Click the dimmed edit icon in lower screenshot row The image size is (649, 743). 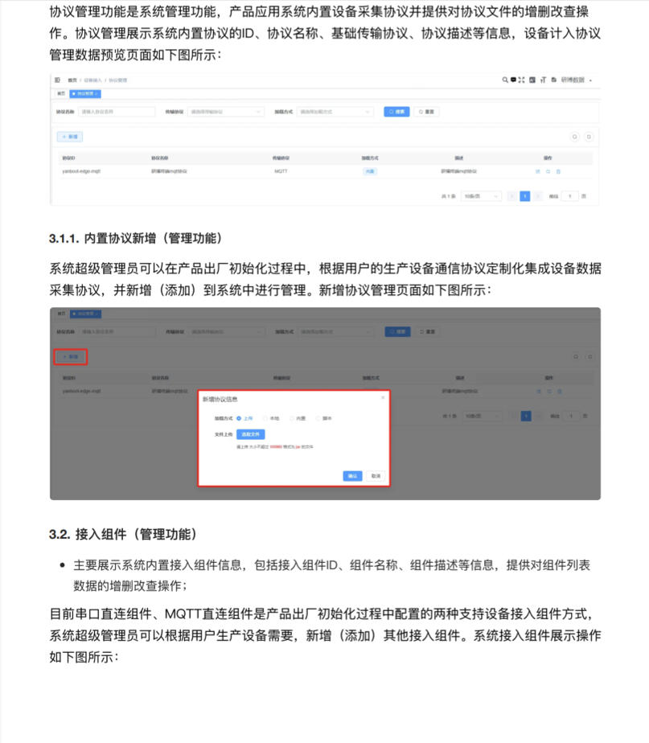click(539, 392)
